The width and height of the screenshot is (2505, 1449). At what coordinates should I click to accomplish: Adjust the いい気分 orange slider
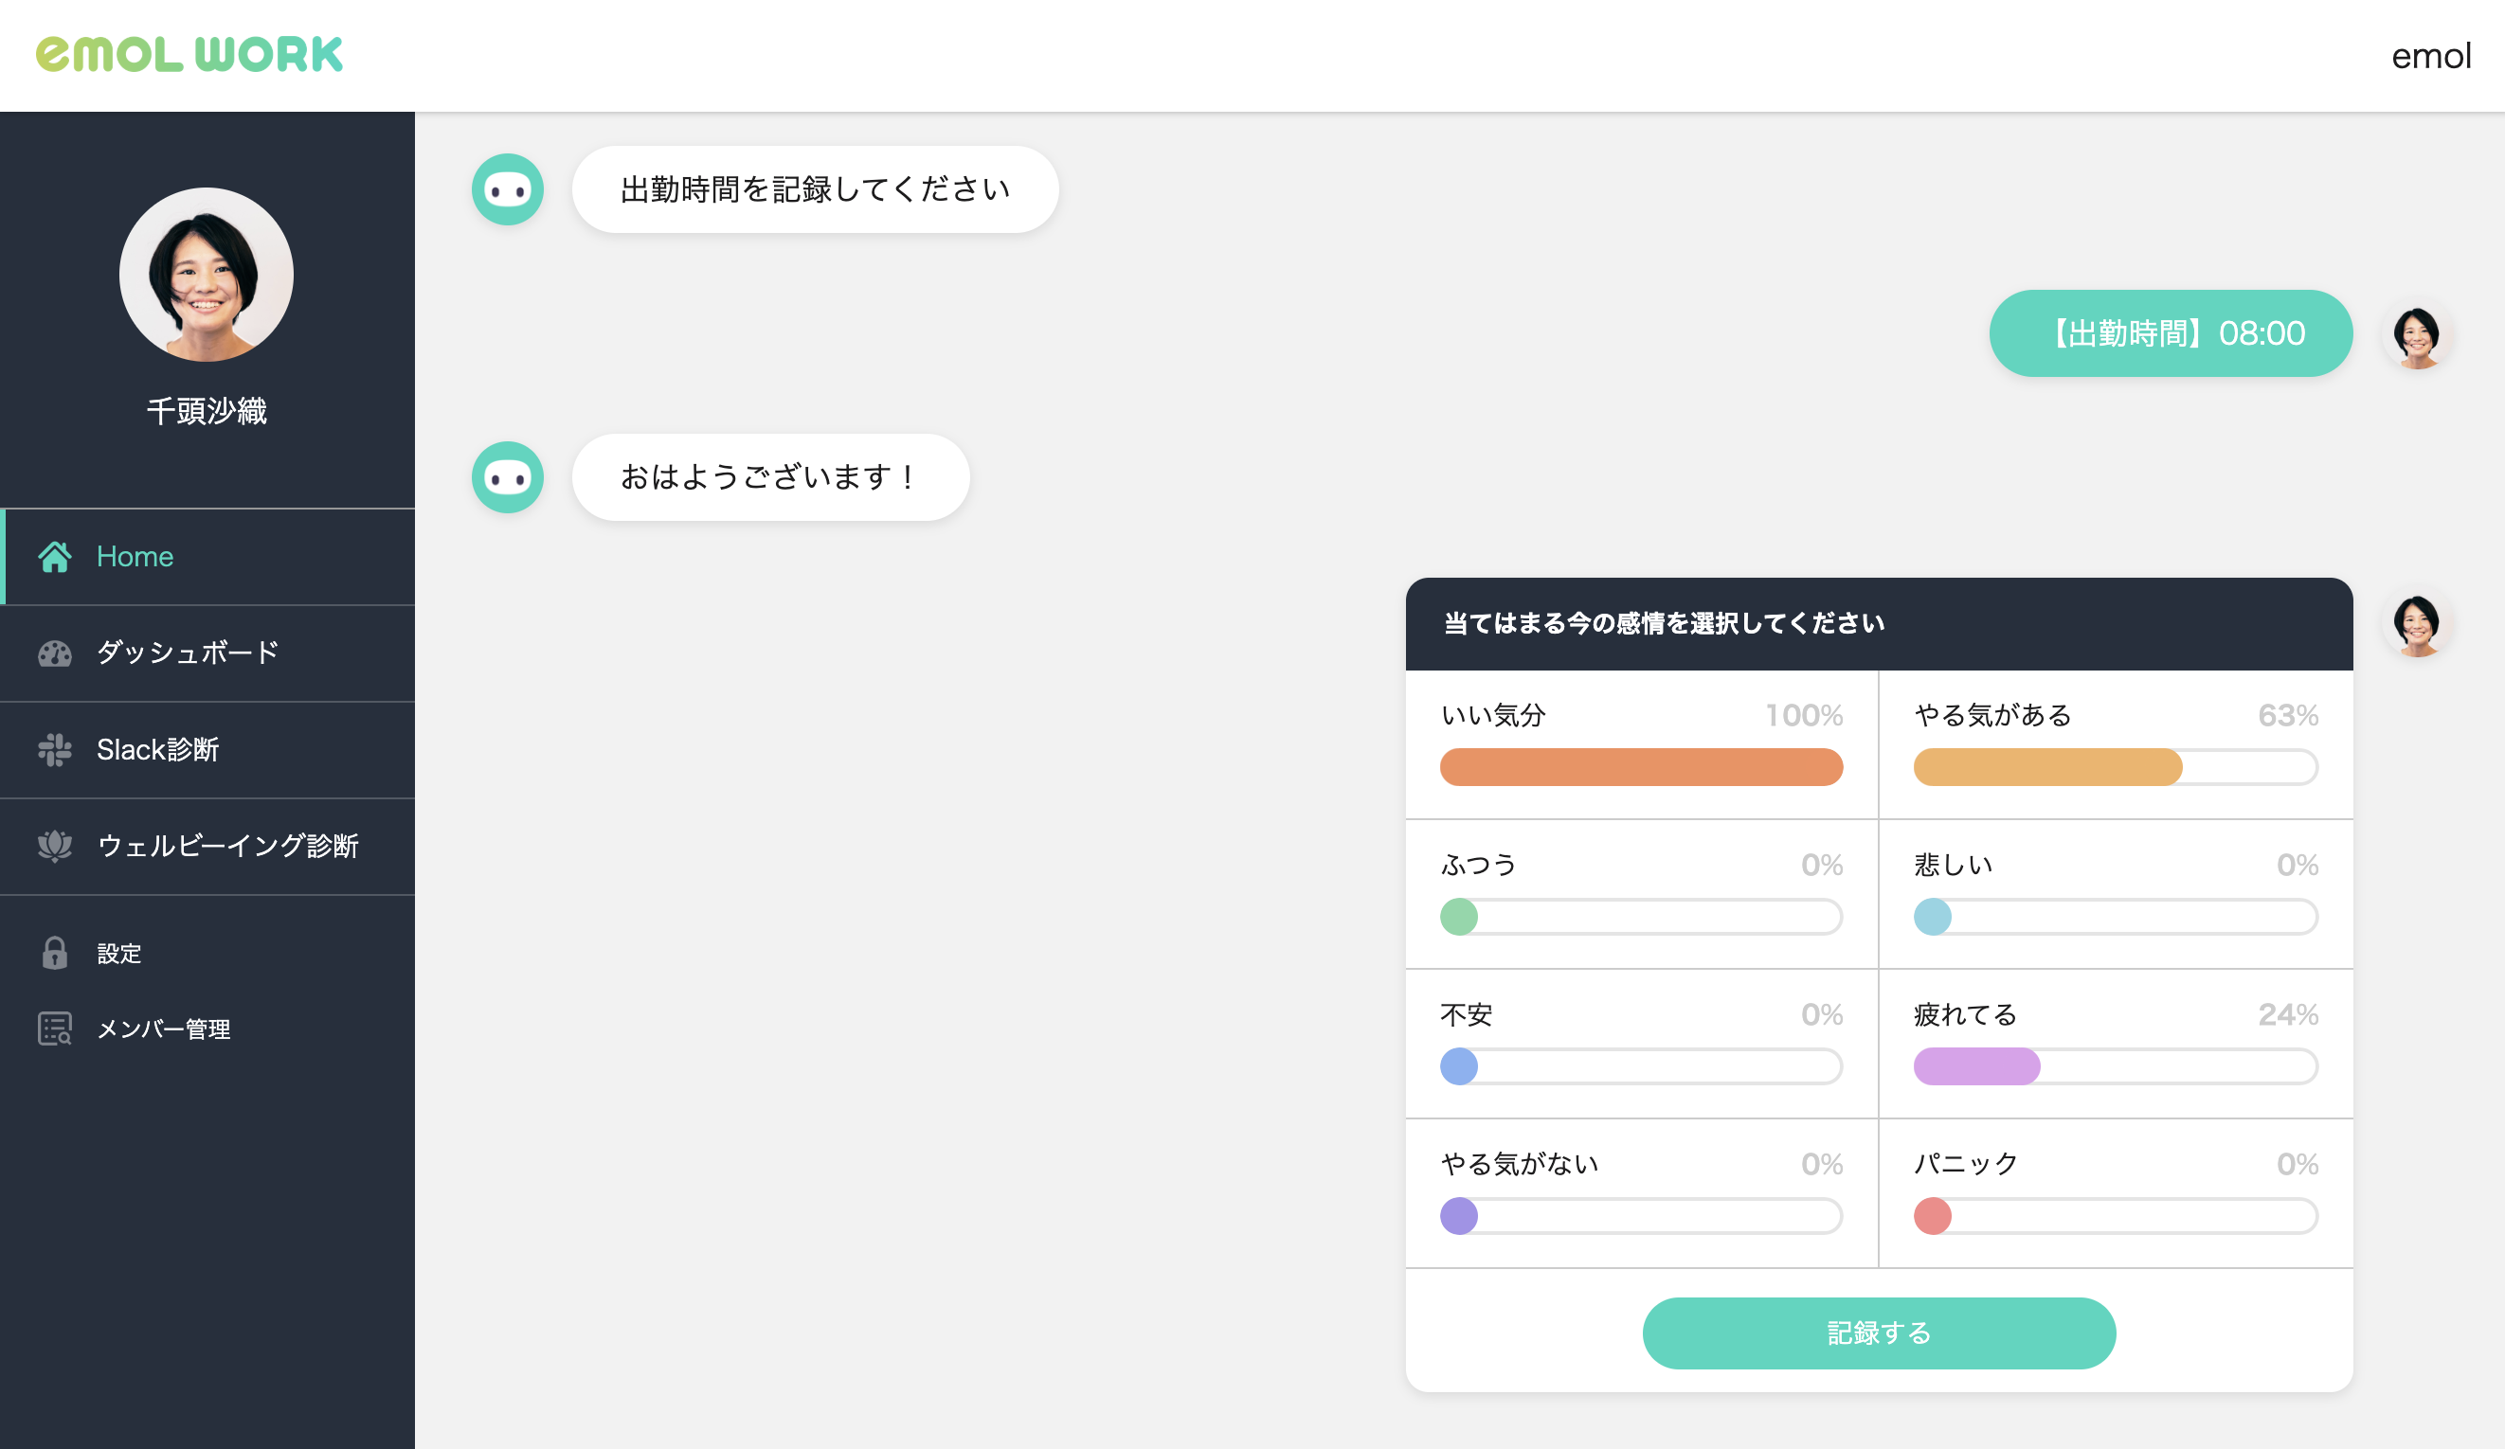coord(1640,767)
